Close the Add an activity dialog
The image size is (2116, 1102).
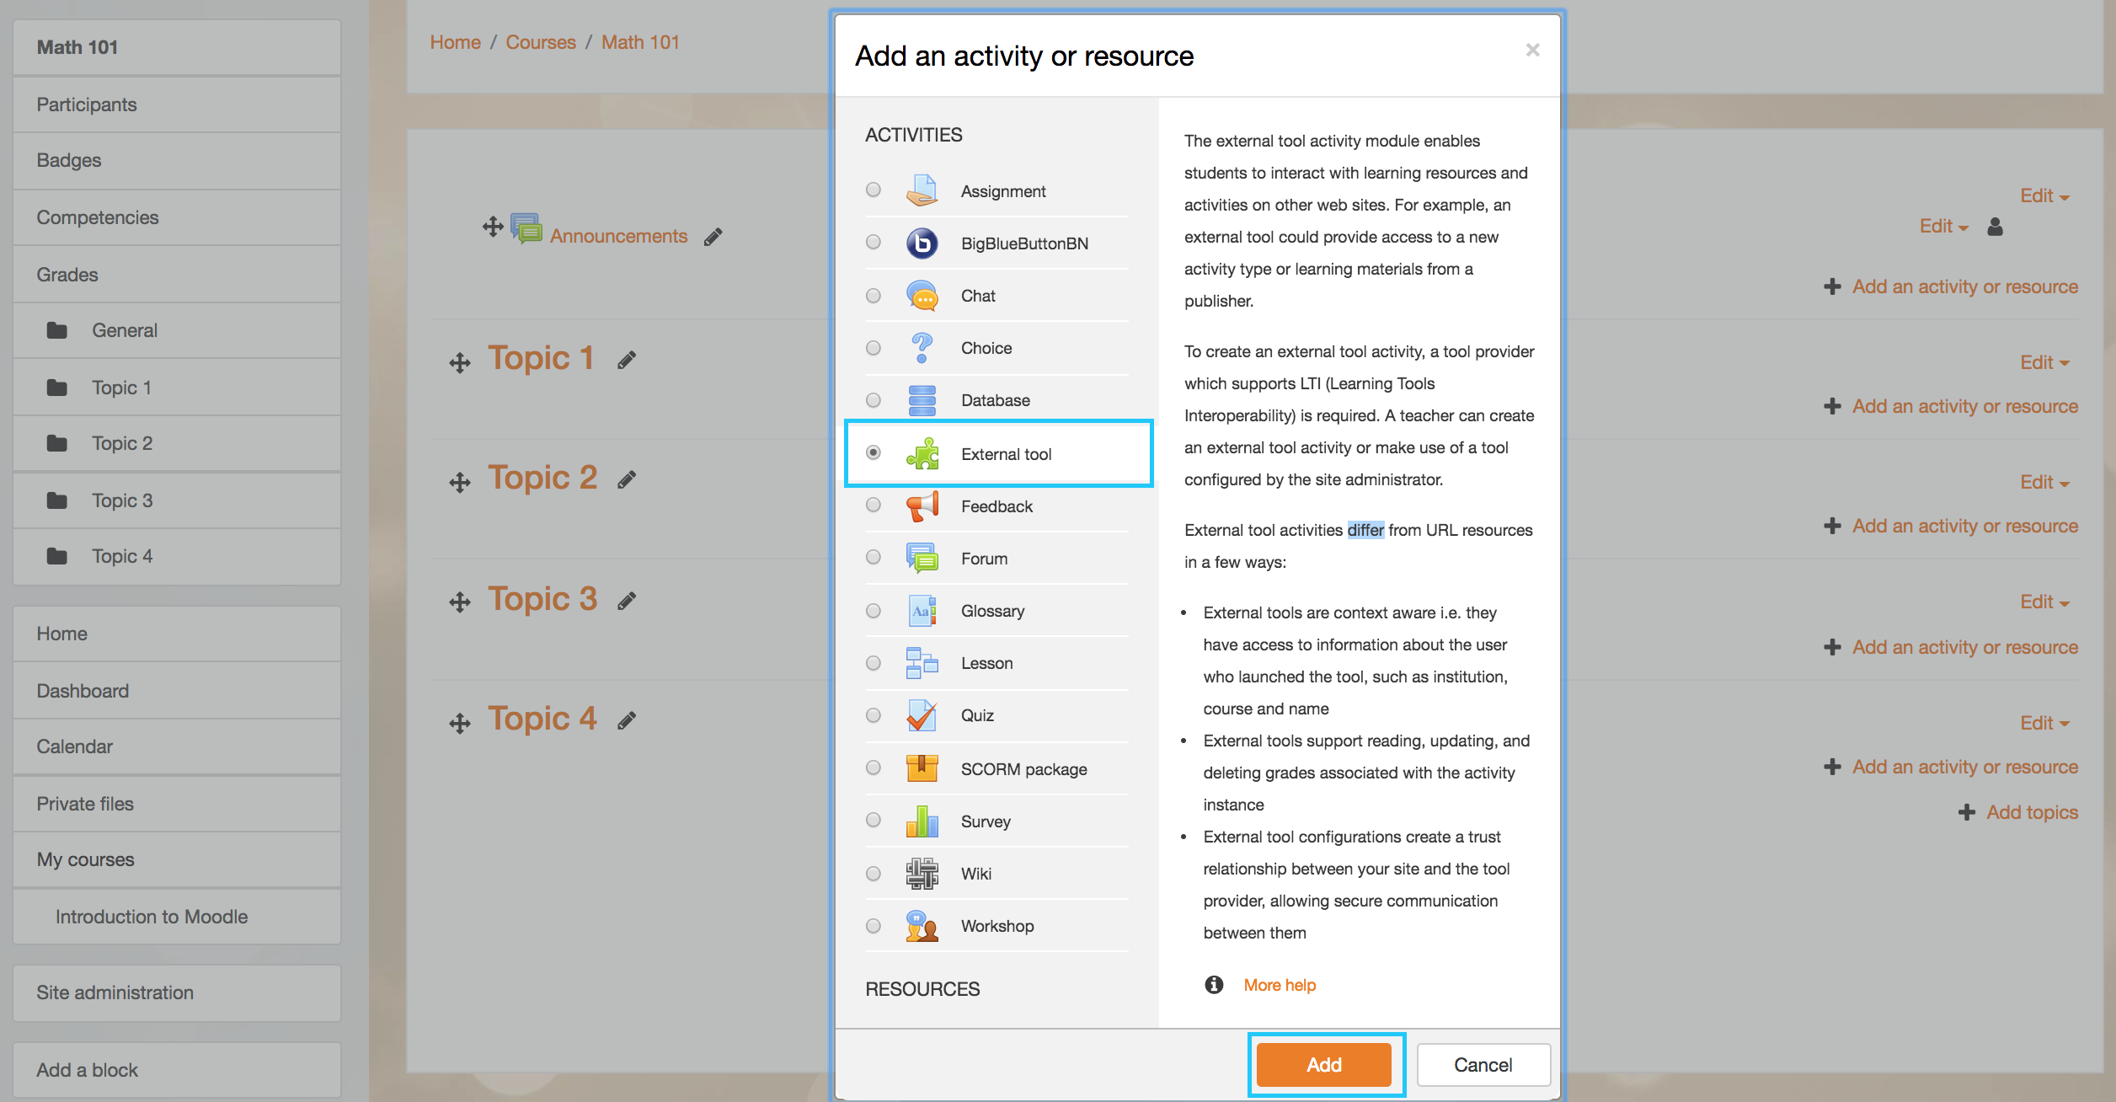tap(1532, 50)
